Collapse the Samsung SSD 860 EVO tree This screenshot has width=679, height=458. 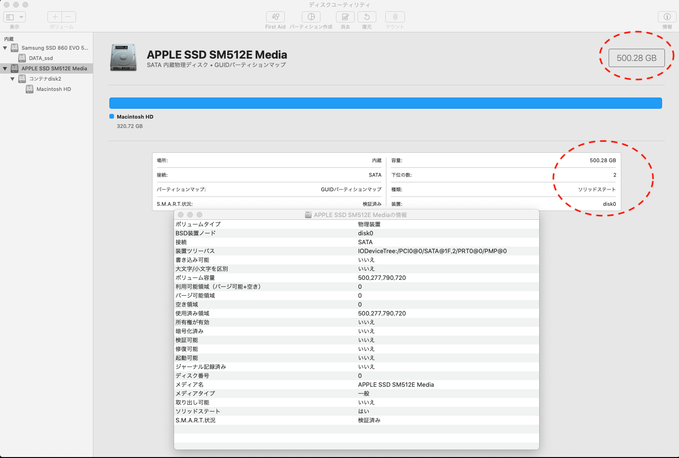click(5, 48)
